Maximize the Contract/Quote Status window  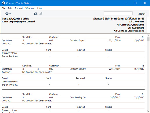click(x=136, y=3)
